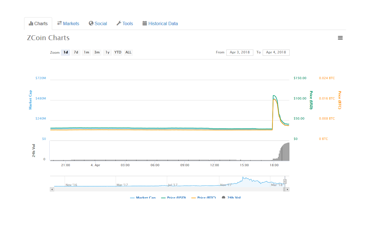Click the wrench icon next to Tools

pos(119,23)
